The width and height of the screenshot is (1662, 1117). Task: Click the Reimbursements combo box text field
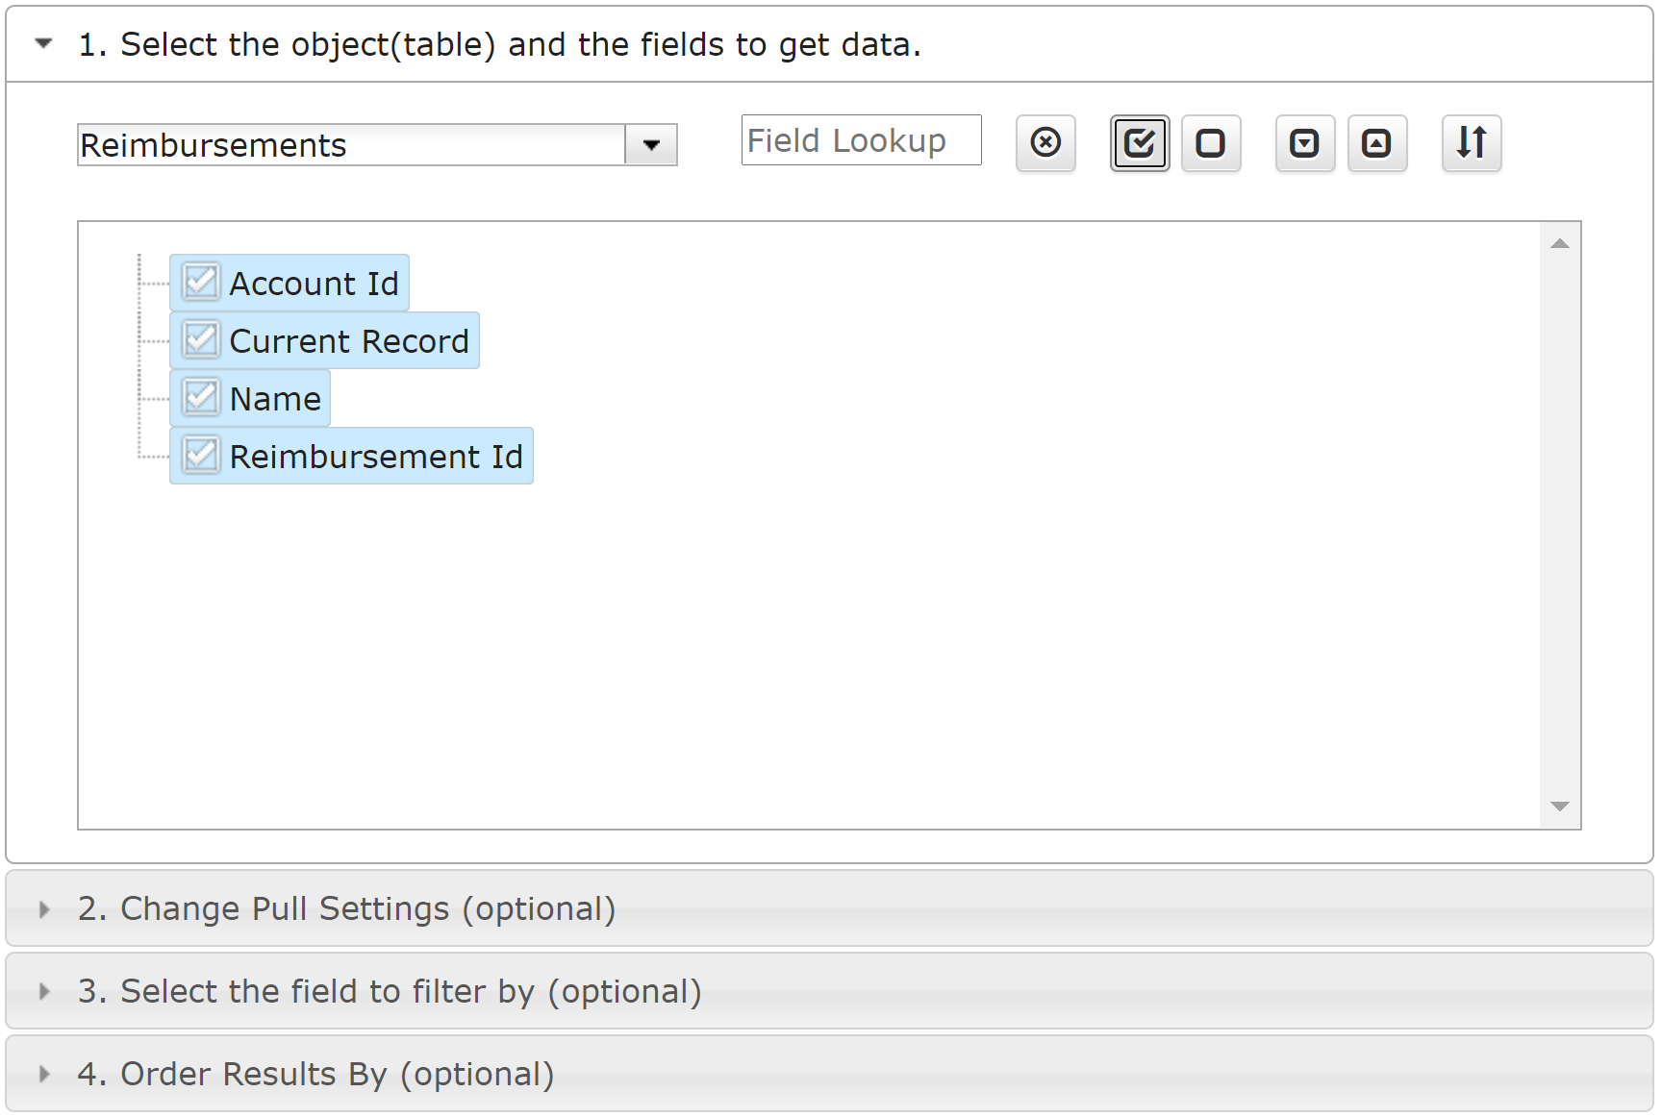pos(351,145)
